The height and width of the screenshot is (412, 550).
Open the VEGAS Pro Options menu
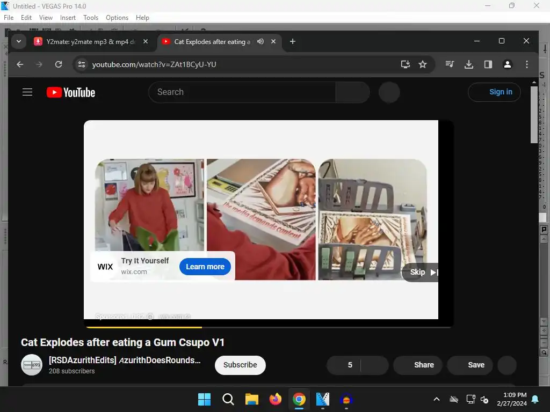coord(117,18)
